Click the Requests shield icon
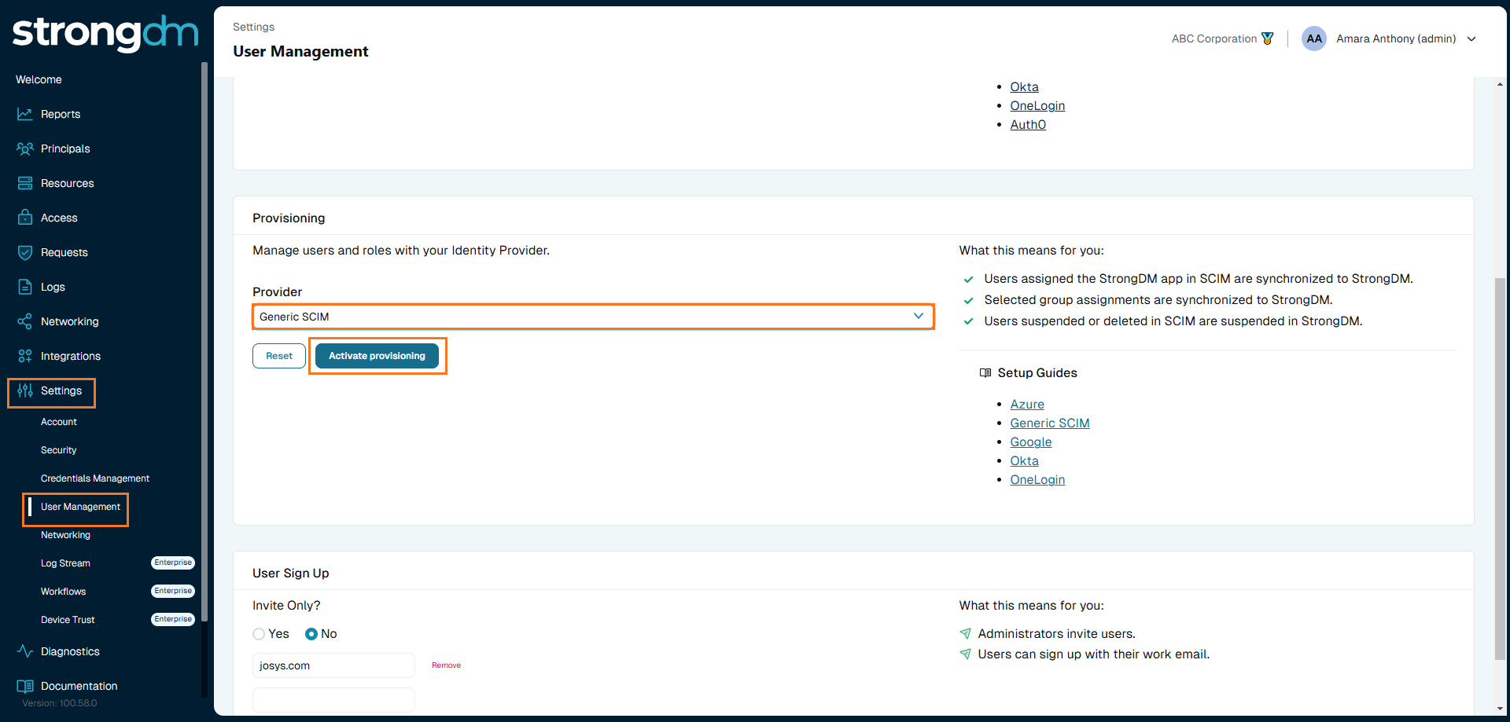 tap(25, 252)
